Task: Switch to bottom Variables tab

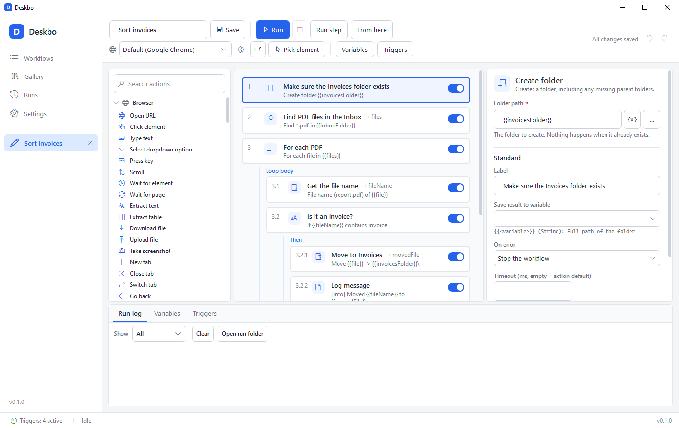Action: pos(167,314)
